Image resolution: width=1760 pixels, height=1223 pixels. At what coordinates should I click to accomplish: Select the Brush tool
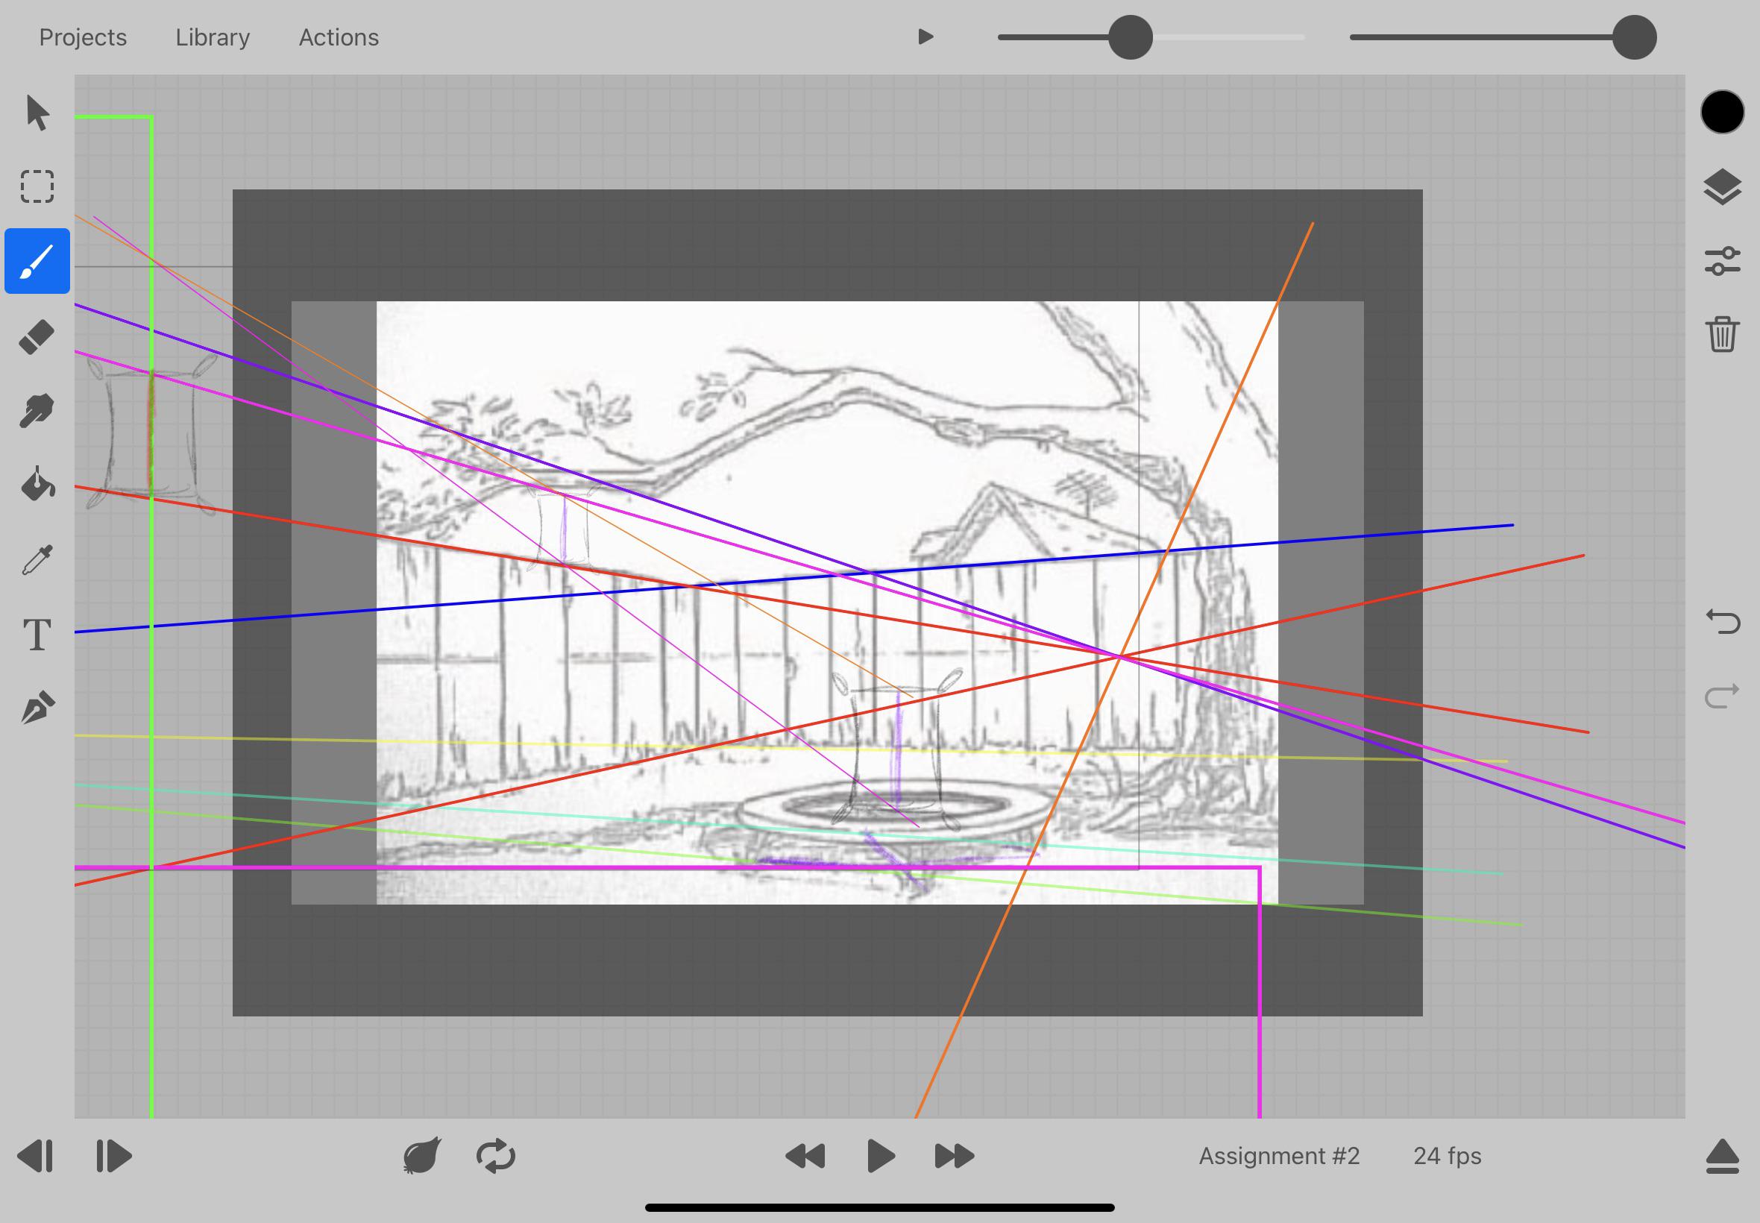[36, 261]
